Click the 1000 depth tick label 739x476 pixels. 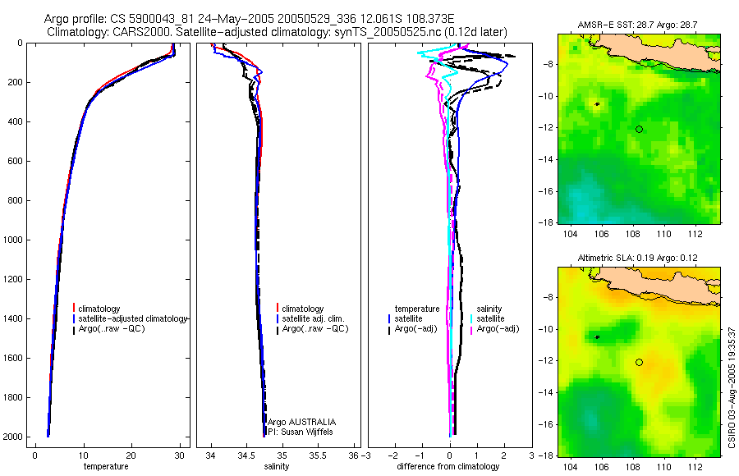tap(12, 240)
